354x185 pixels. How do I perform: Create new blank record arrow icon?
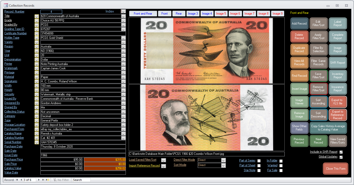47,180
